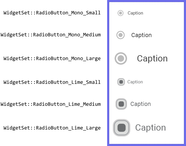
Task: Click the Caption label beside the smallest square checkbox
Action: pos(135,82)
